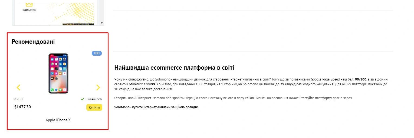Viewport: 414px width, 138px height.
Task: Click the product code #3551
Action: pos(19,99)
